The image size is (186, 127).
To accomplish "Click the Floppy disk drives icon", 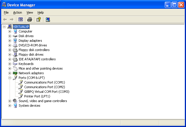I will coord(15,55).
